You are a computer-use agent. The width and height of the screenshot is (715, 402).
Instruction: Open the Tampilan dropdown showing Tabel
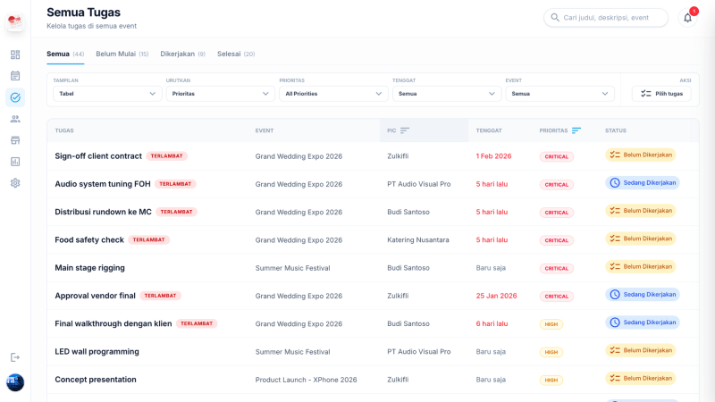tap(107, 94)
